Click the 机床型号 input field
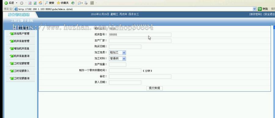This screenshot has width=275, height=118. [x=140, y=35]
